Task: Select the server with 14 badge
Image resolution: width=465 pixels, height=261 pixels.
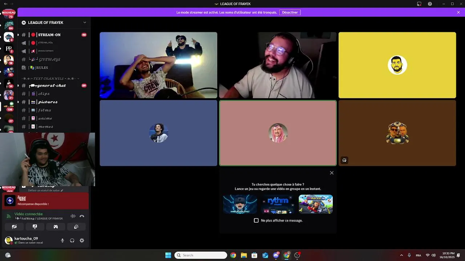Action: tap(9, 83)
